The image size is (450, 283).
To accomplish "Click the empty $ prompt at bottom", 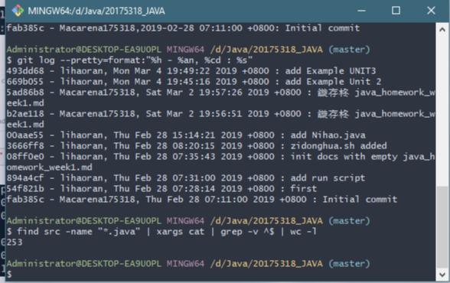I will point(9,275).
